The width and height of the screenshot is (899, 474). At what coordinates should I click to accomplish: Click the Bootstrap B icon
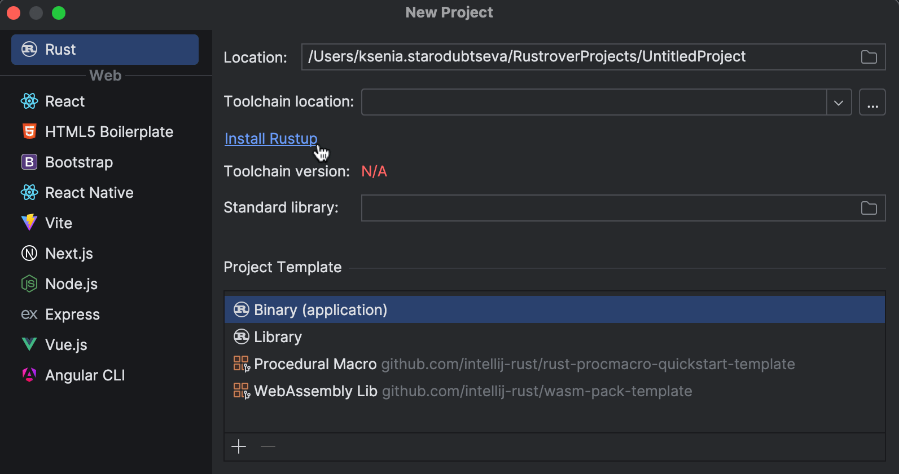[29, 162]
